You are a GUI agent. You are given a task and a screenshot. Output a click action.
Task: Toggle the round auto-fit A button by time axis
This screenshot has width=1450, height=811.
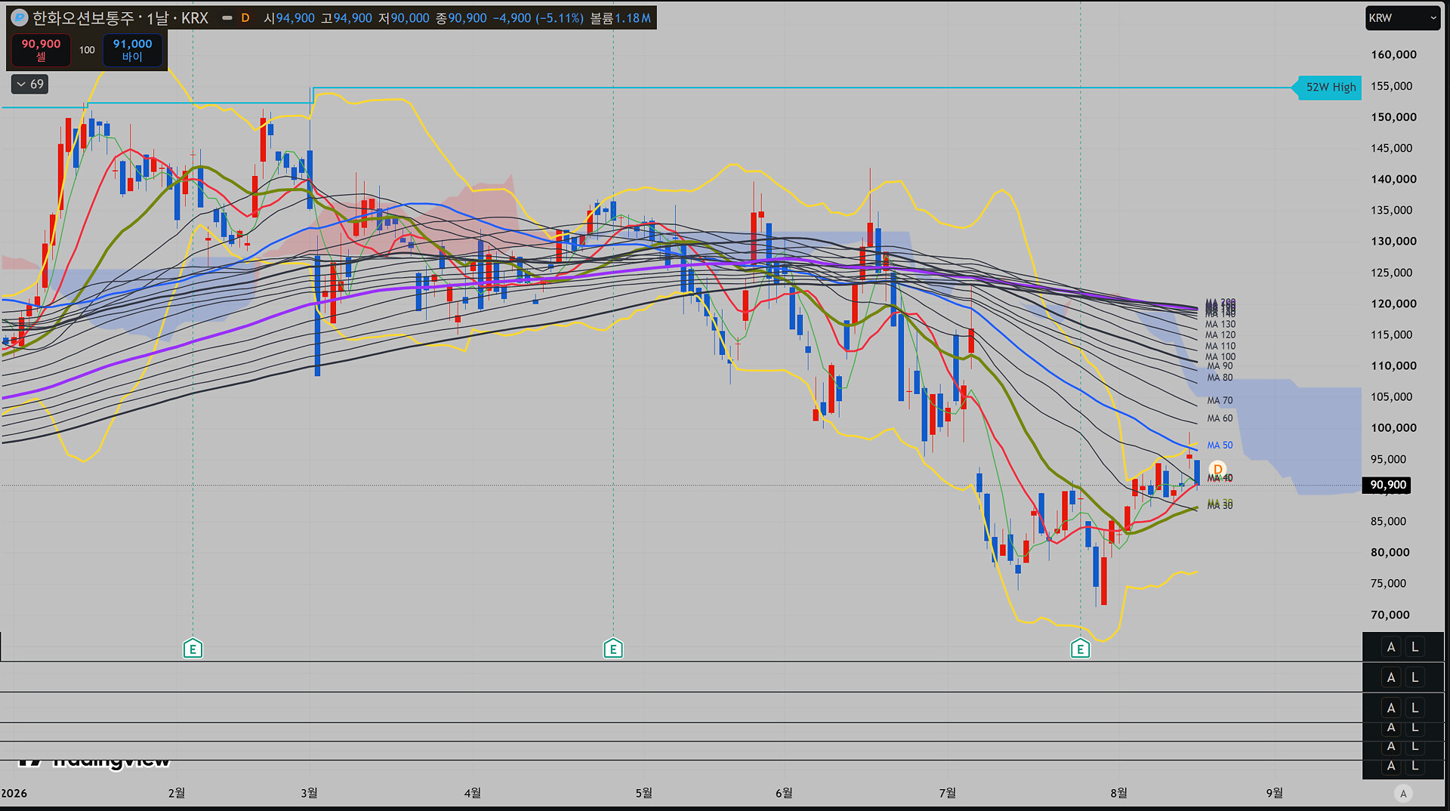[x=1403, y=793]
